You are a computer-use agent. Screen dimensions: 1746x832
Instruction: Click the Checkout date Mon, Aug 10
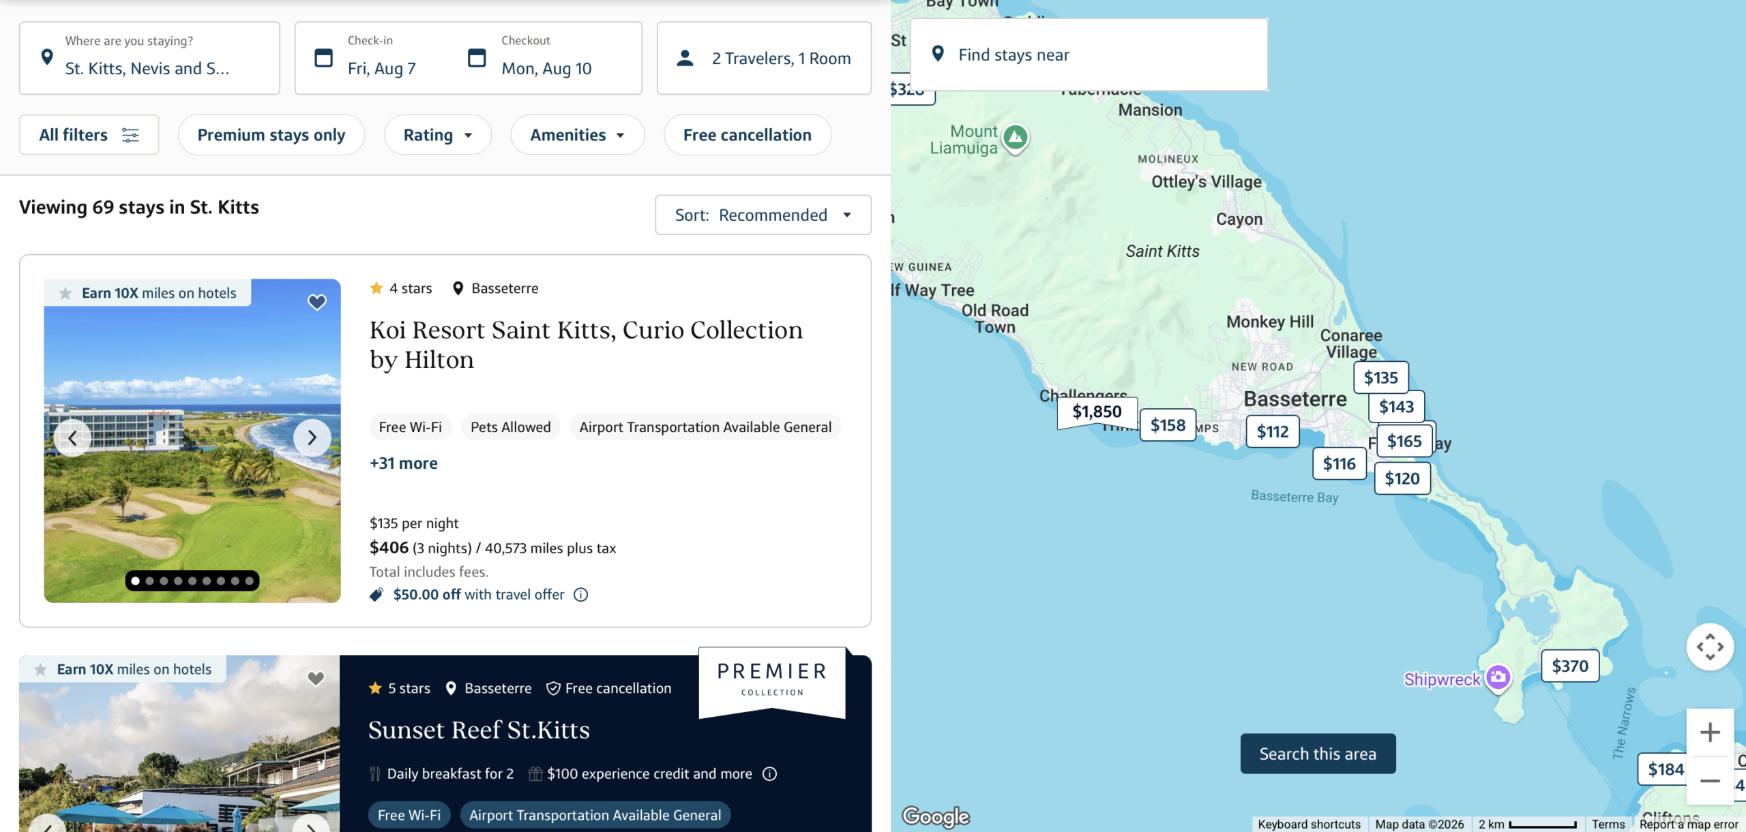pos(546,69)
